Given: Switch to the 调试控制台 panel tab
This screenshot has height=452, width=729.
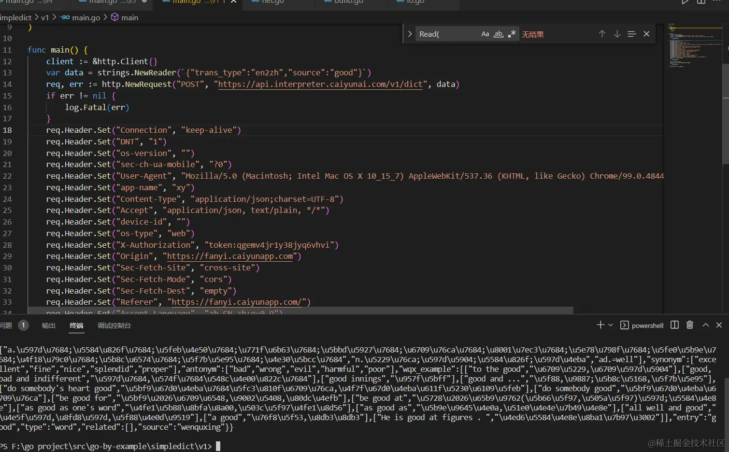Looking at the screenshot, I should pyautogui.click(x=114, y=325).
